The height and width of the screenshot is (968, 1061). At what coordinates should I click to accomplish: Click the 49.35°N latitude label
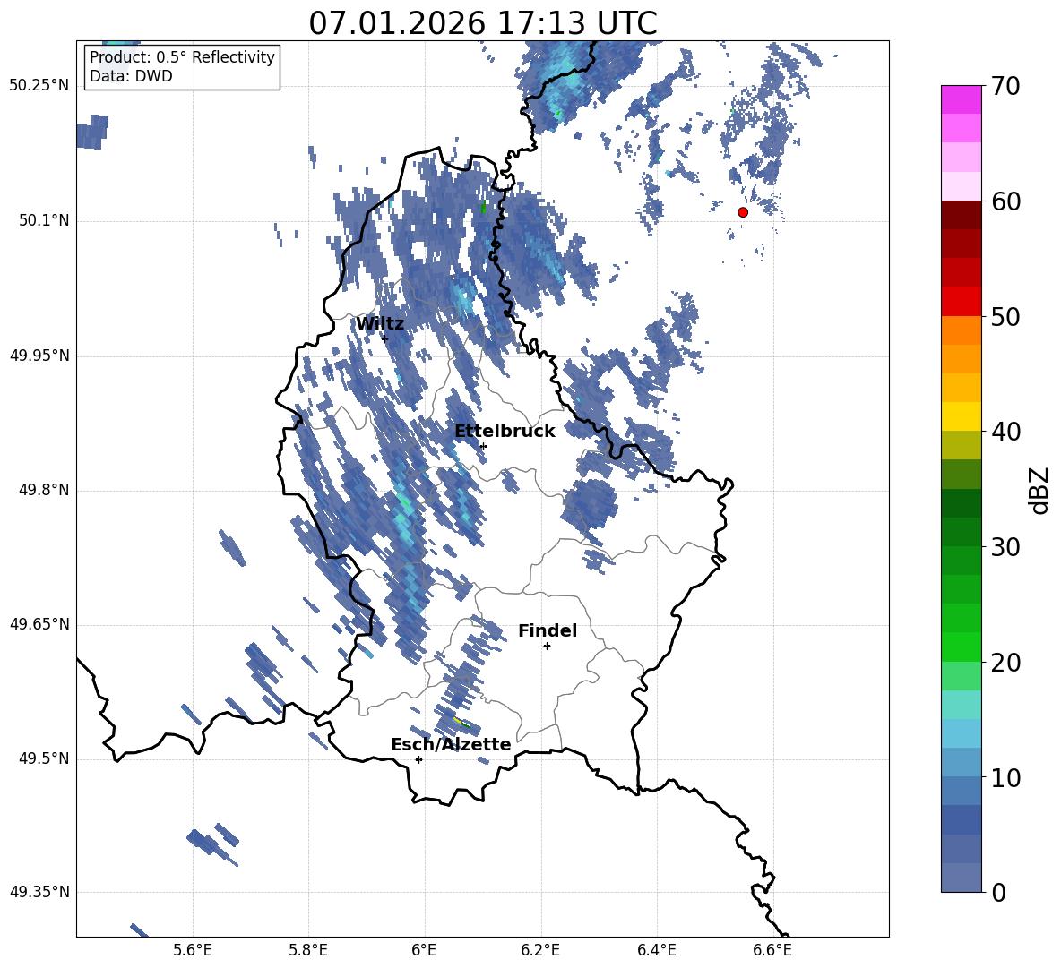tap(39, 892)
